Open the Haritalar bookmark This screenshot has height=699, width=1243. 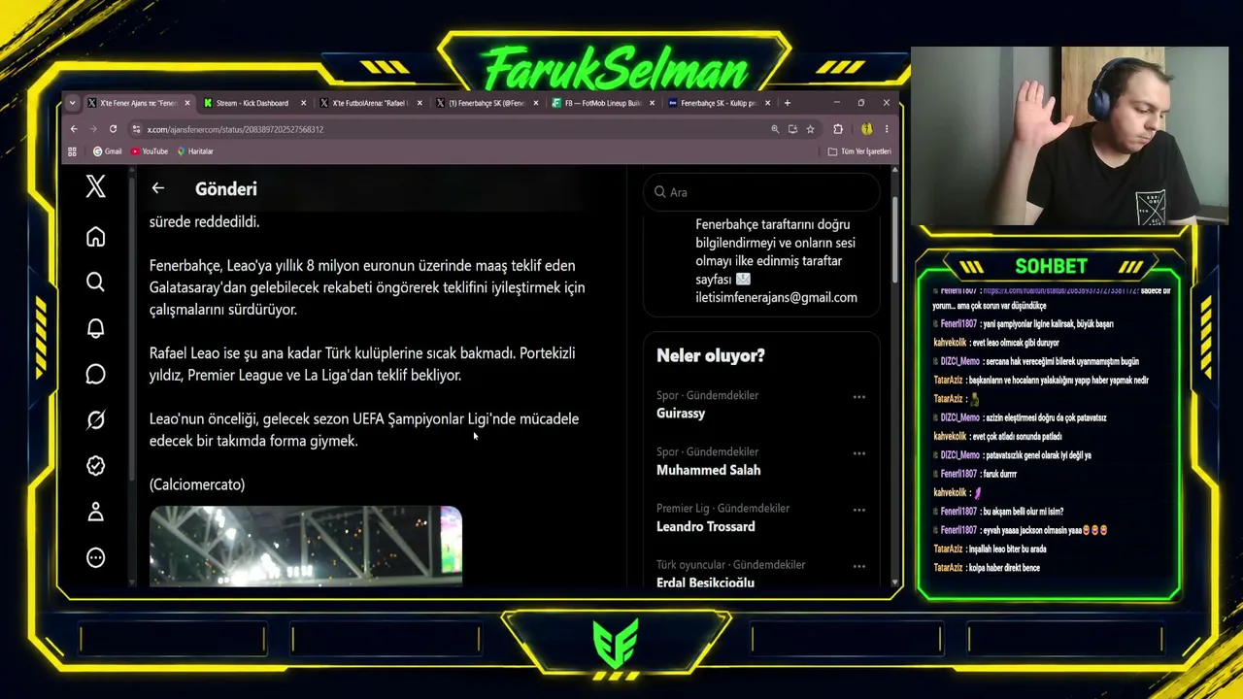[194, 151]
